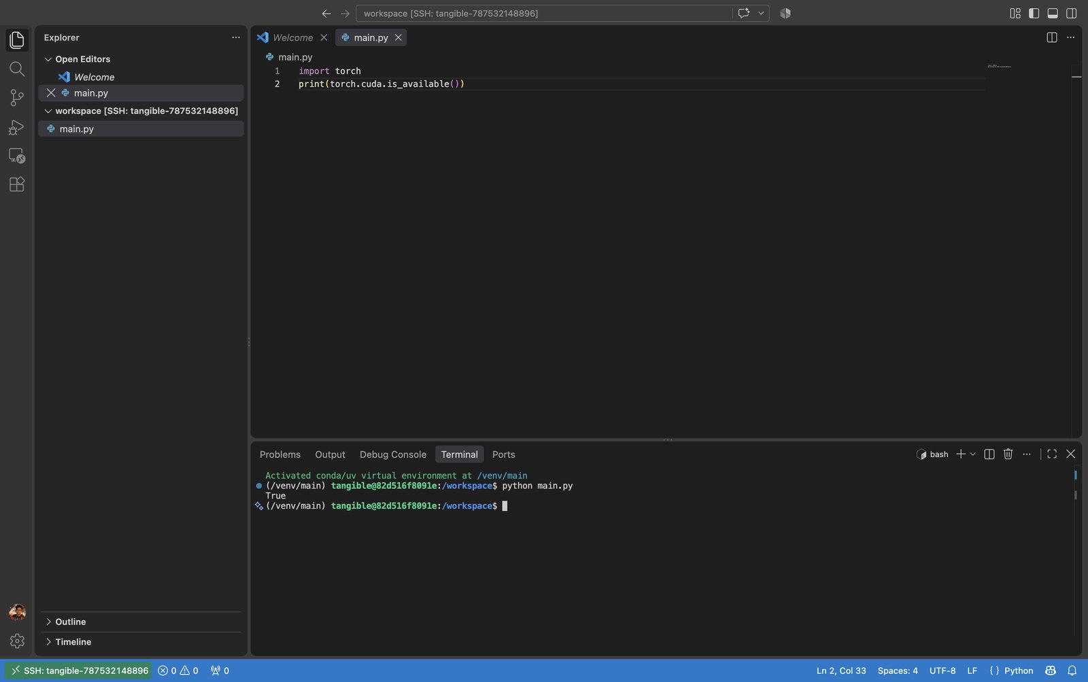Open the Manage gear icon

pyautogui.click(x=17, y=641)
